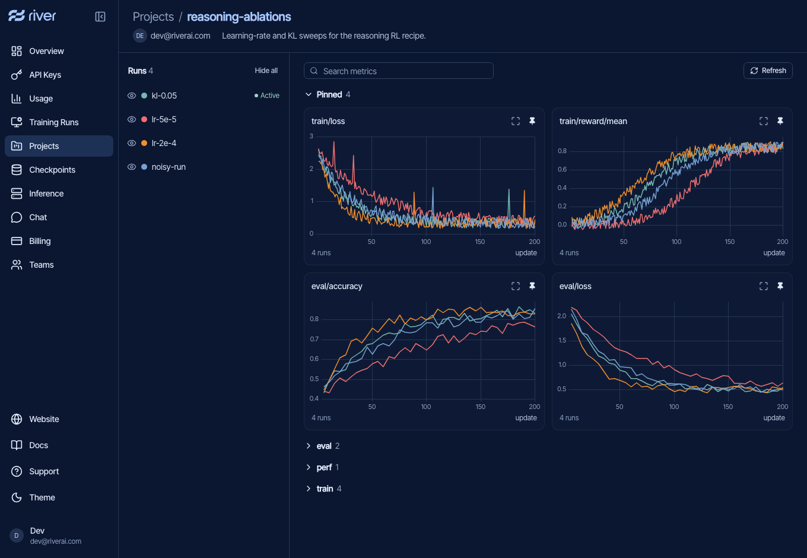
Task: Click the D avatar at sidebar bottom
Action: click(x=17, y=535)
